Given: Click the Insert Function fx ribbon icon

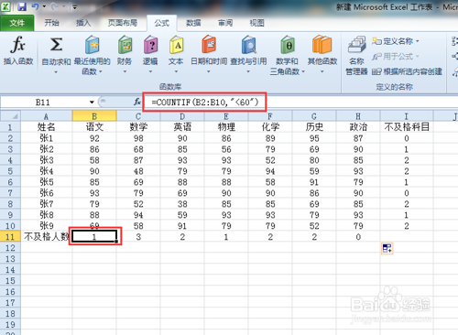Looking at the screenshot, I should click(x=18, y=45).
